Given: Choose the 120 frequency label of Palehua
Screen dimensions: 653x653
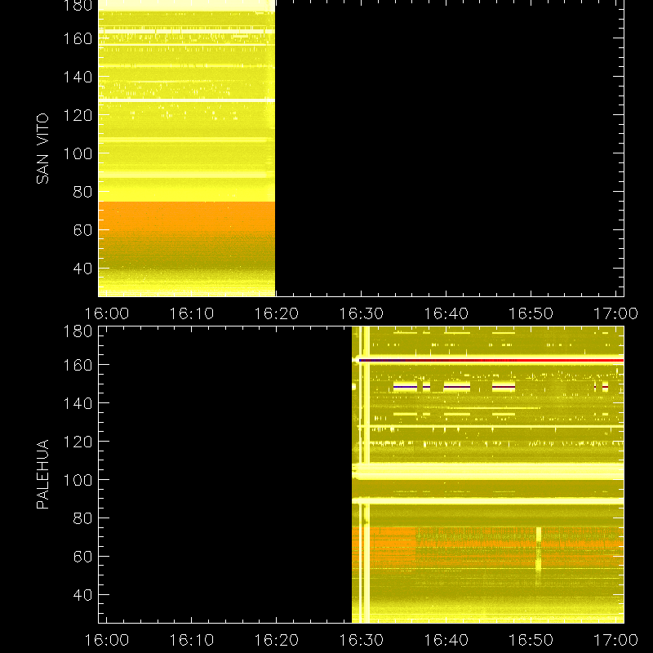Looking at the screenshot, I should click(78, 442).
